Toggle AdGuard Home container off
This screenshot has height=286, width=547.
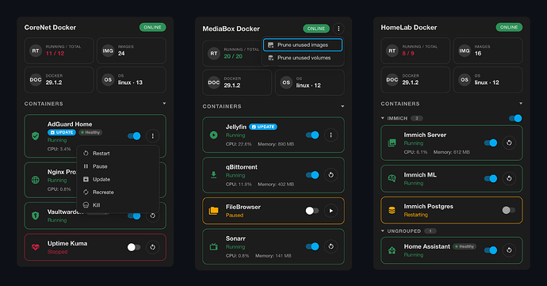(x=134, y=136)
